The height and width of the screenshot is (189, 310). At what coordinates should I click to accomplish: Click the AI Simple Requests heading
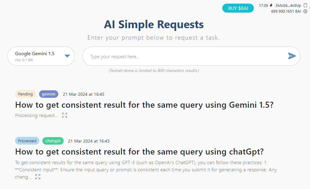click(x=154, y=25)
